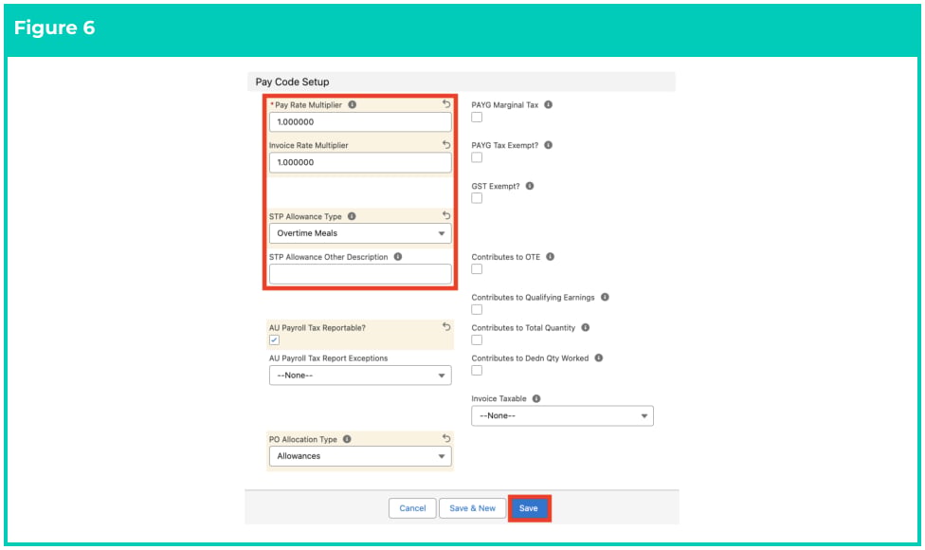Click the PAYG Tax Exempt info icon
The image size is (925, 550).
coord(549,144)
